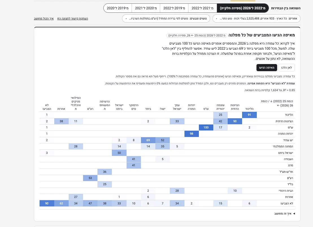Click the 35 cell in the המחנה הממלכתי row
The width and height of the screenshot is (313, 227).
point(162,147)
